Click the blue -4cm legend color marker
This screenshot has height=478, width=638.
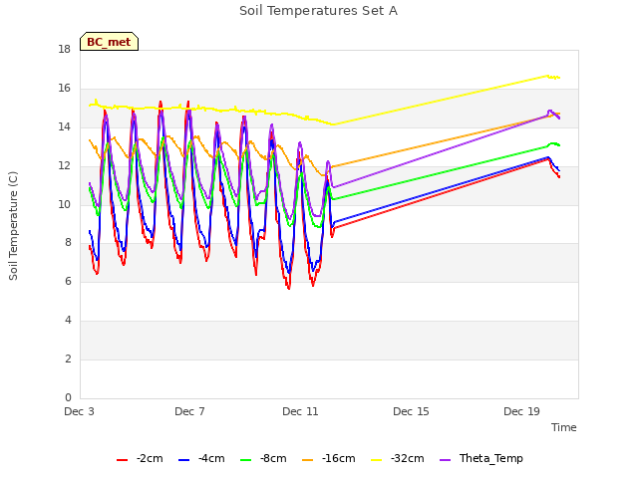point(183,460)
